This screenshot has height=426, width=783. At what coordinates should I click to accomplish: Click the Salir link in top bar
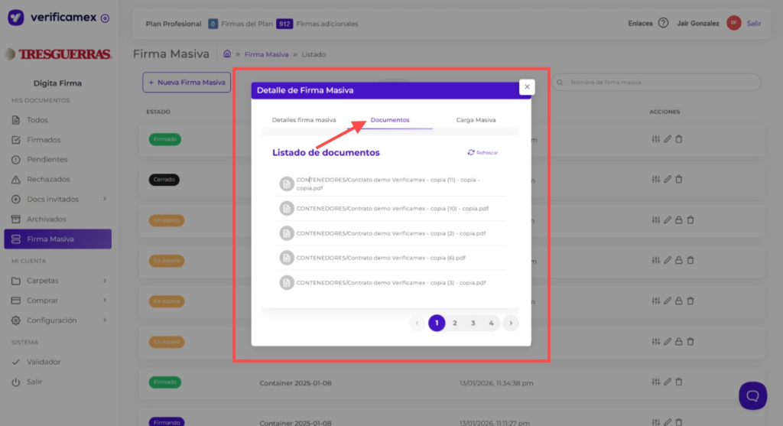point(754,23)
